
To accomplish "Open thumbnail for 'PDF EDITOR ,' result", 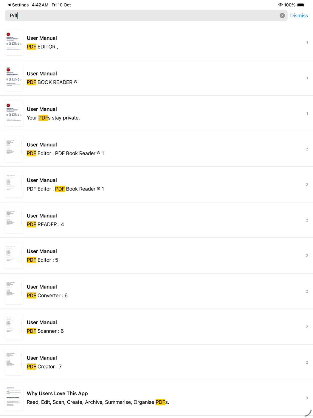I will [14, 42].
